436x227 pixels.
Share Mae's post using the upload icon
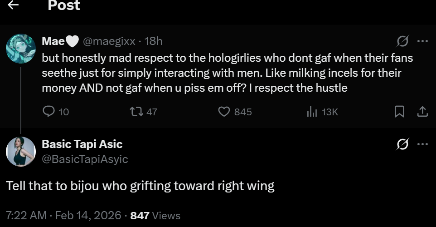(422, 112)
